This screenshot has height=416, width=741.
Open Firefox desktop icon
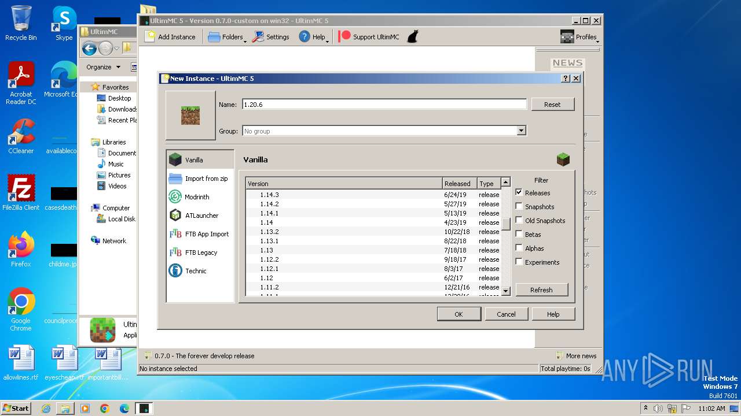click(x=21, y=249)
